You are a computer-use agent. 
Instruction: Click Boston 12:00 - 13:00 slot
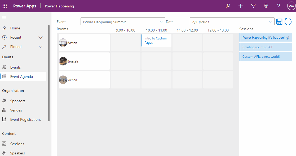(x=218, y=43)
